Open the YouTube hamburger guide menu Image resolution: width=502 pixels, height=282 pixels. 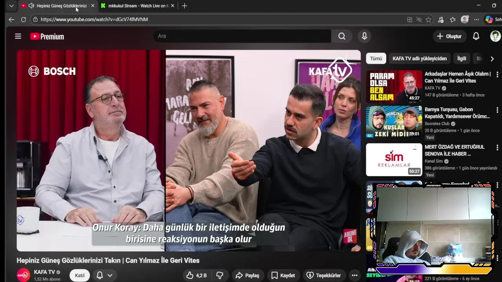click(18, 36)
